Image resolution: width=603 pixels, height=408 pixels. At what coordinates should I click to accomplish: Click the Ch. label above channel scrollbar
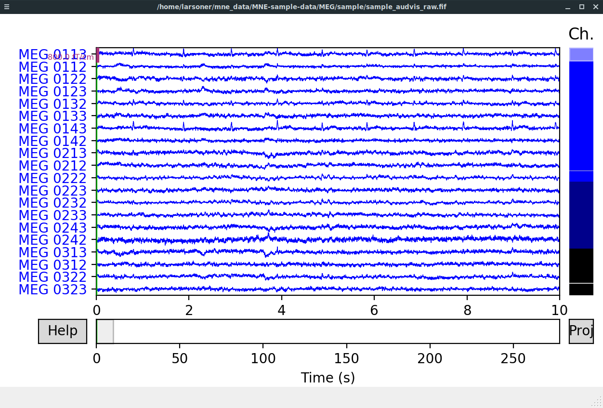pos(581,34)
